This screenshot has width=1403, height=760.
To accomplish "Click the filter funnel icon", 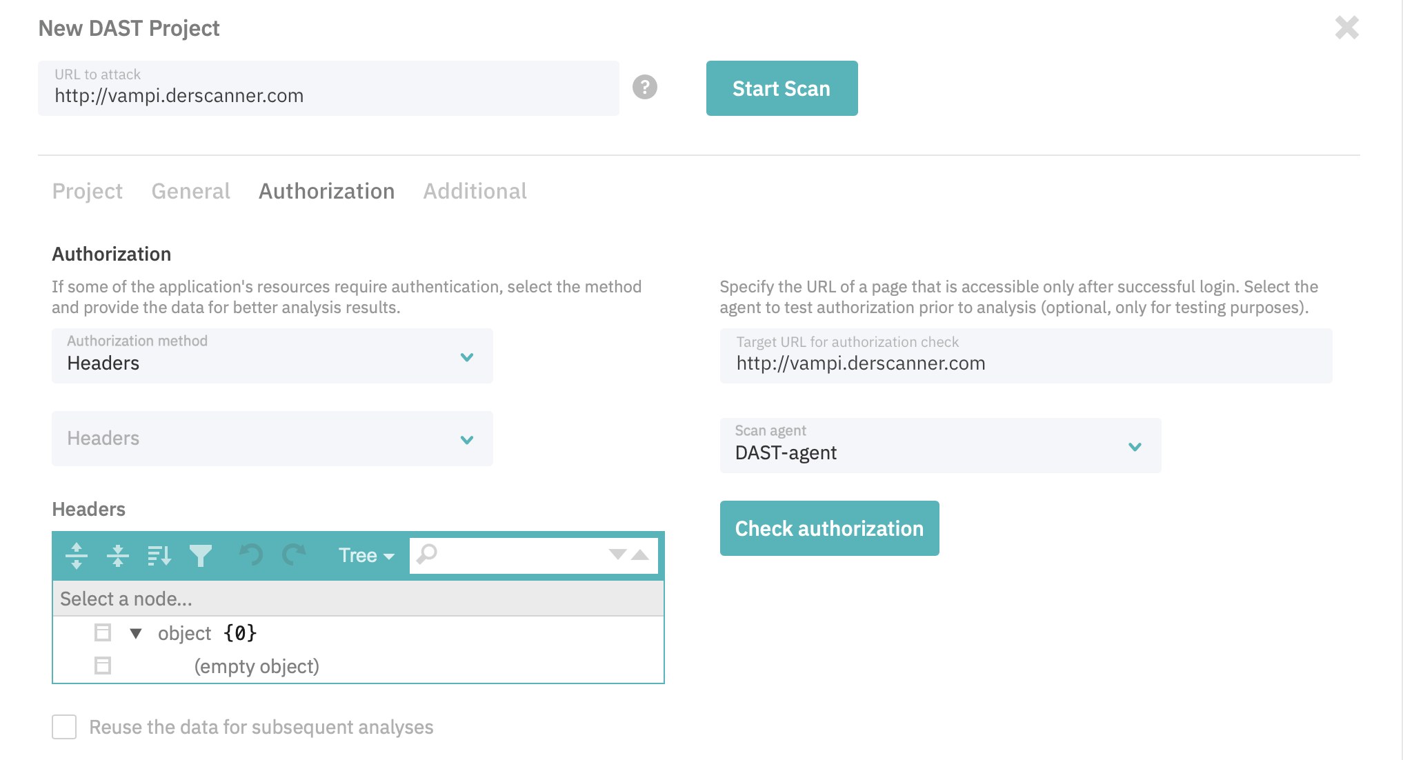I will pyautogui.click(x=201, y=555).
